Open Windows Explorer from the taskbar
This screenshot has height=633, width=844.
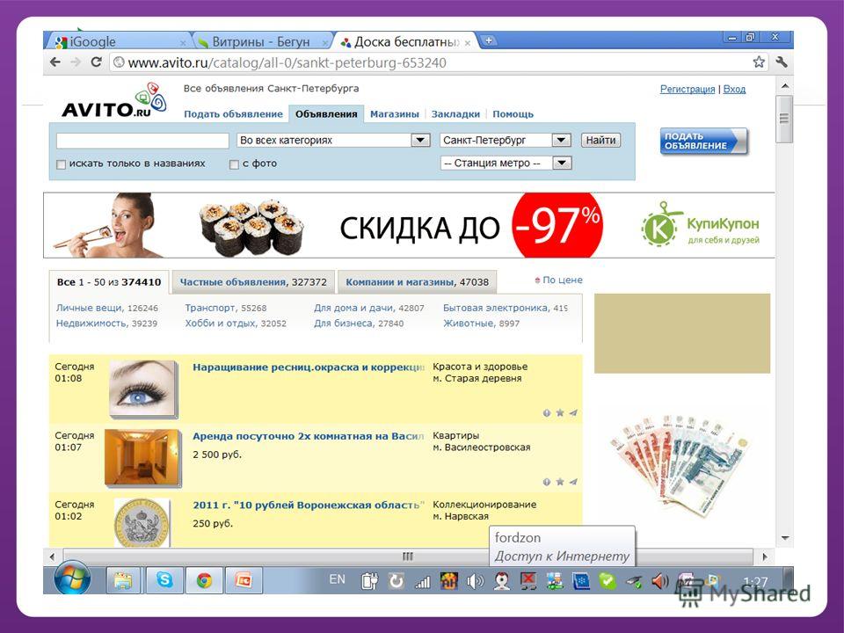click(x=123, y=580)
